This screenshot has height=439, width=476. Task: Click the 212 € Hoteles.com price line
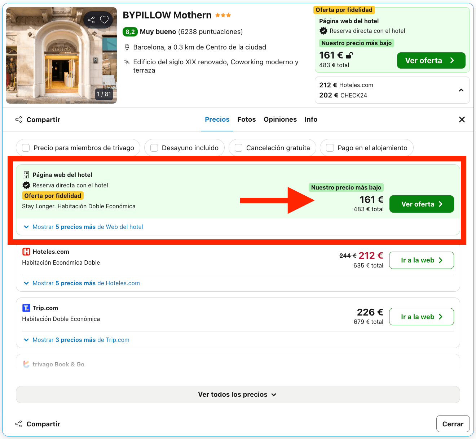[x=346, y=85]
